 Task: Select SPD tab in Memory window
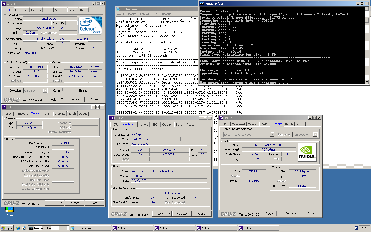(x=48, y=114)
